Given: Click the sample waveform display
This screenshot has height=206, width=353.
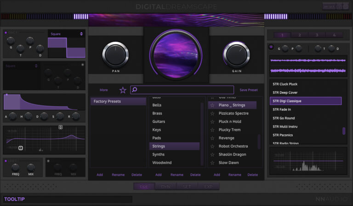Looking at the screenshot, I should tap(308, 66).
